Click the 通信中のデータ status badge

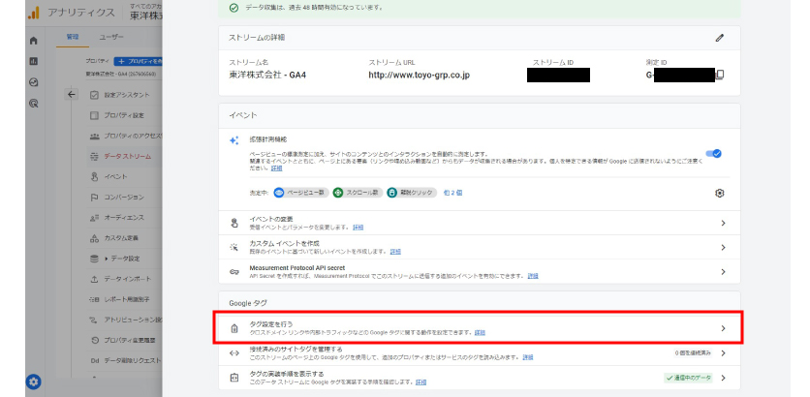coord(689,378)
